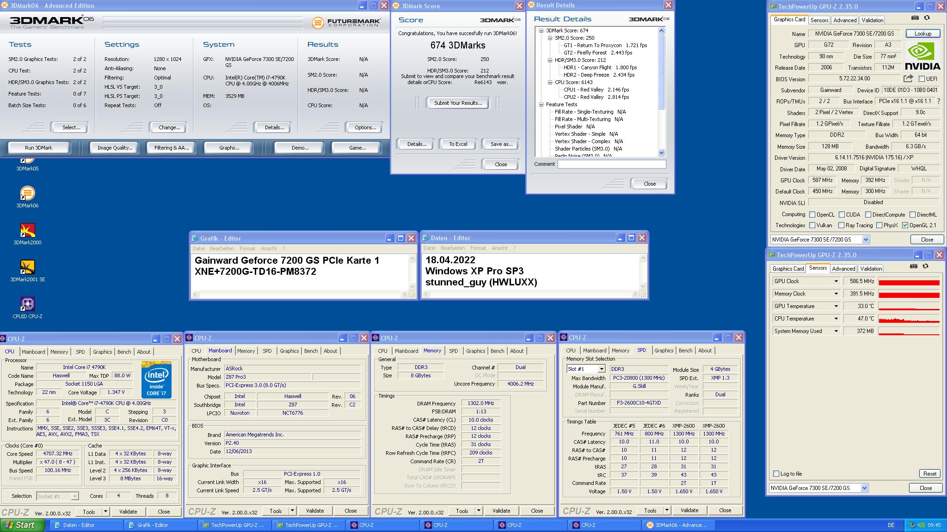947x532 pixels.
Task: Toggle the Ray Tracing checkbox
Action: pos(842,225)
